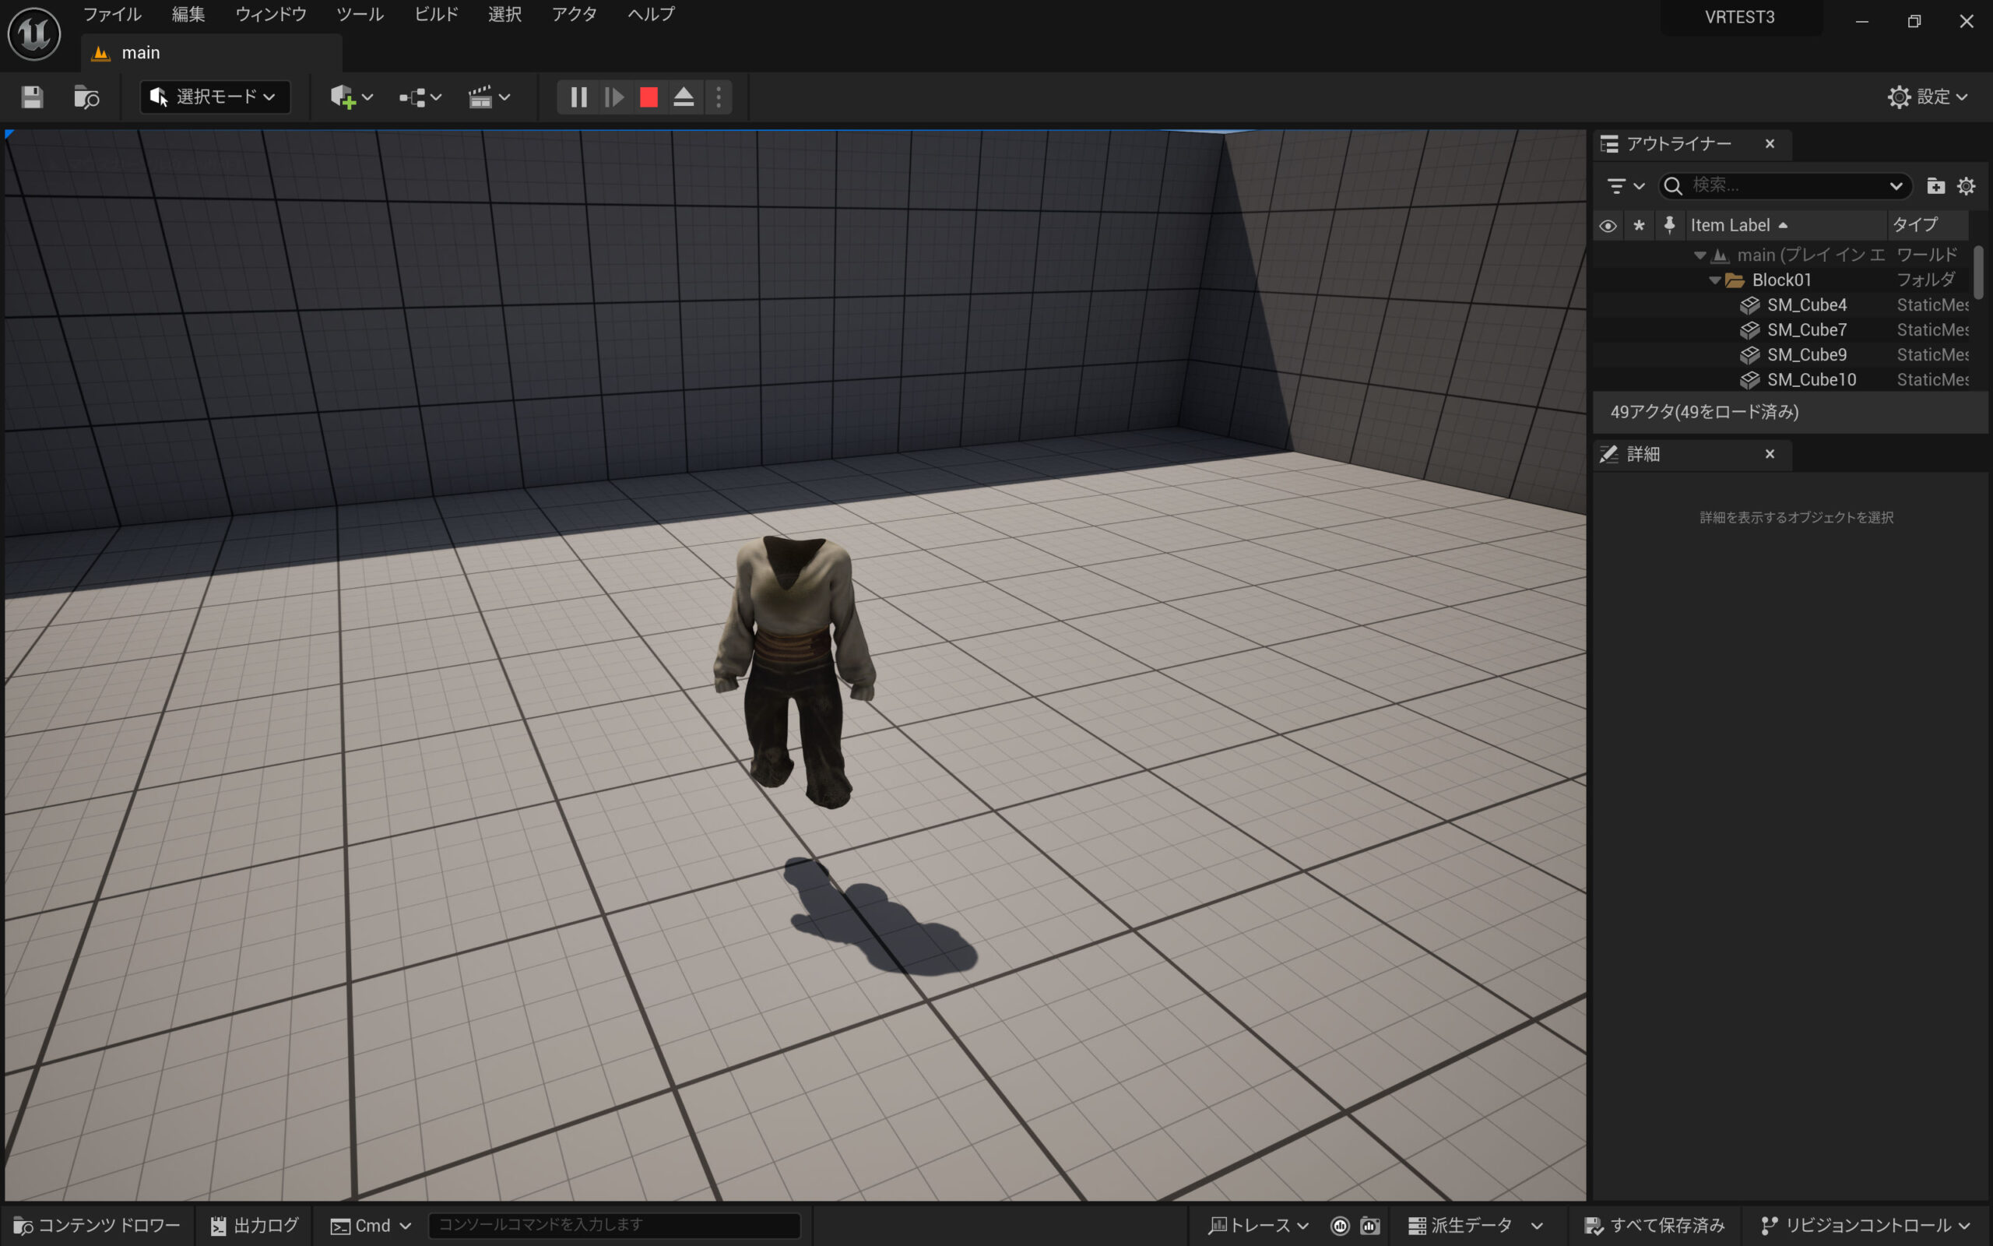Collapse the Block01 folder

pos(1714,280)
